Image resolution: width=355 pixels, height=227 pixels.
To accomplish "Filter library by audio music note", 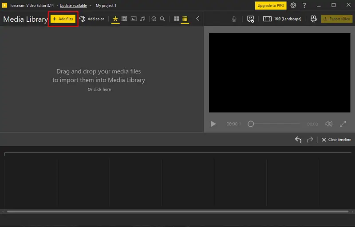I will (x=142, y=19).
